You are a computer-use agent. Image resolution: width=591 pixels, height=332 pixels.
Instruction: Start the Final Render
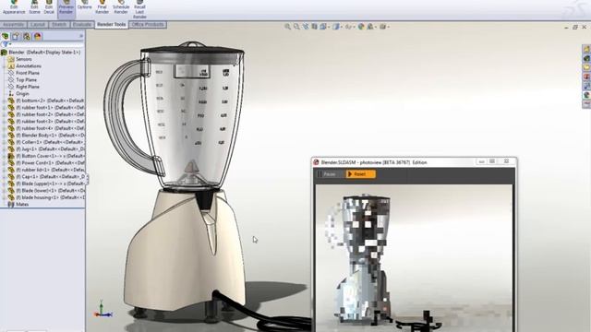pyautogui.click(x=102, y=7)
